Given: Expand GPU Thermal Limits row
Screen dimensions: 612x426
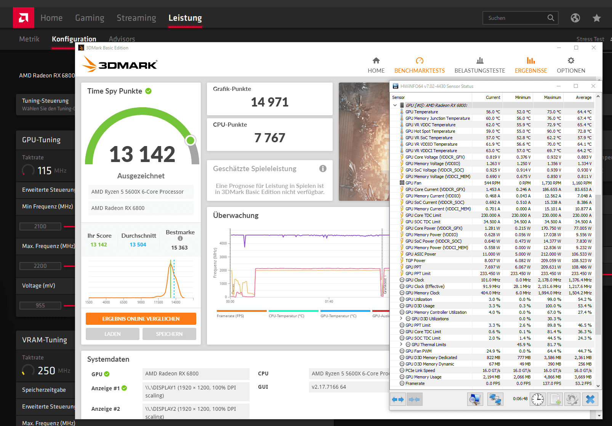Looking at the screenshot, I should coord(401,345).
